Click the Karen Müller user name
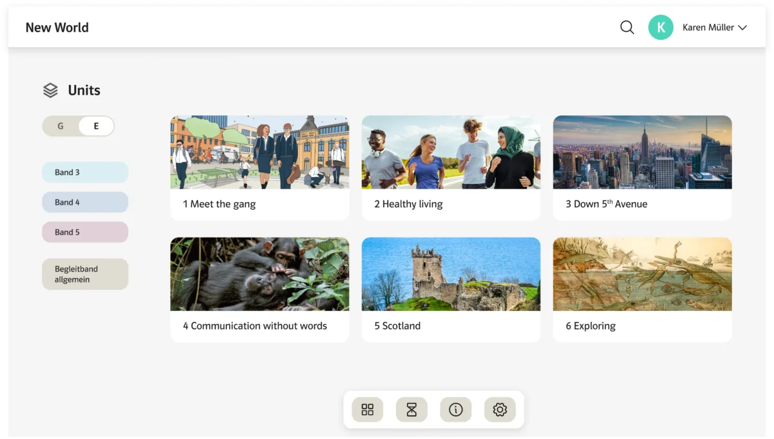 (708, 28)
